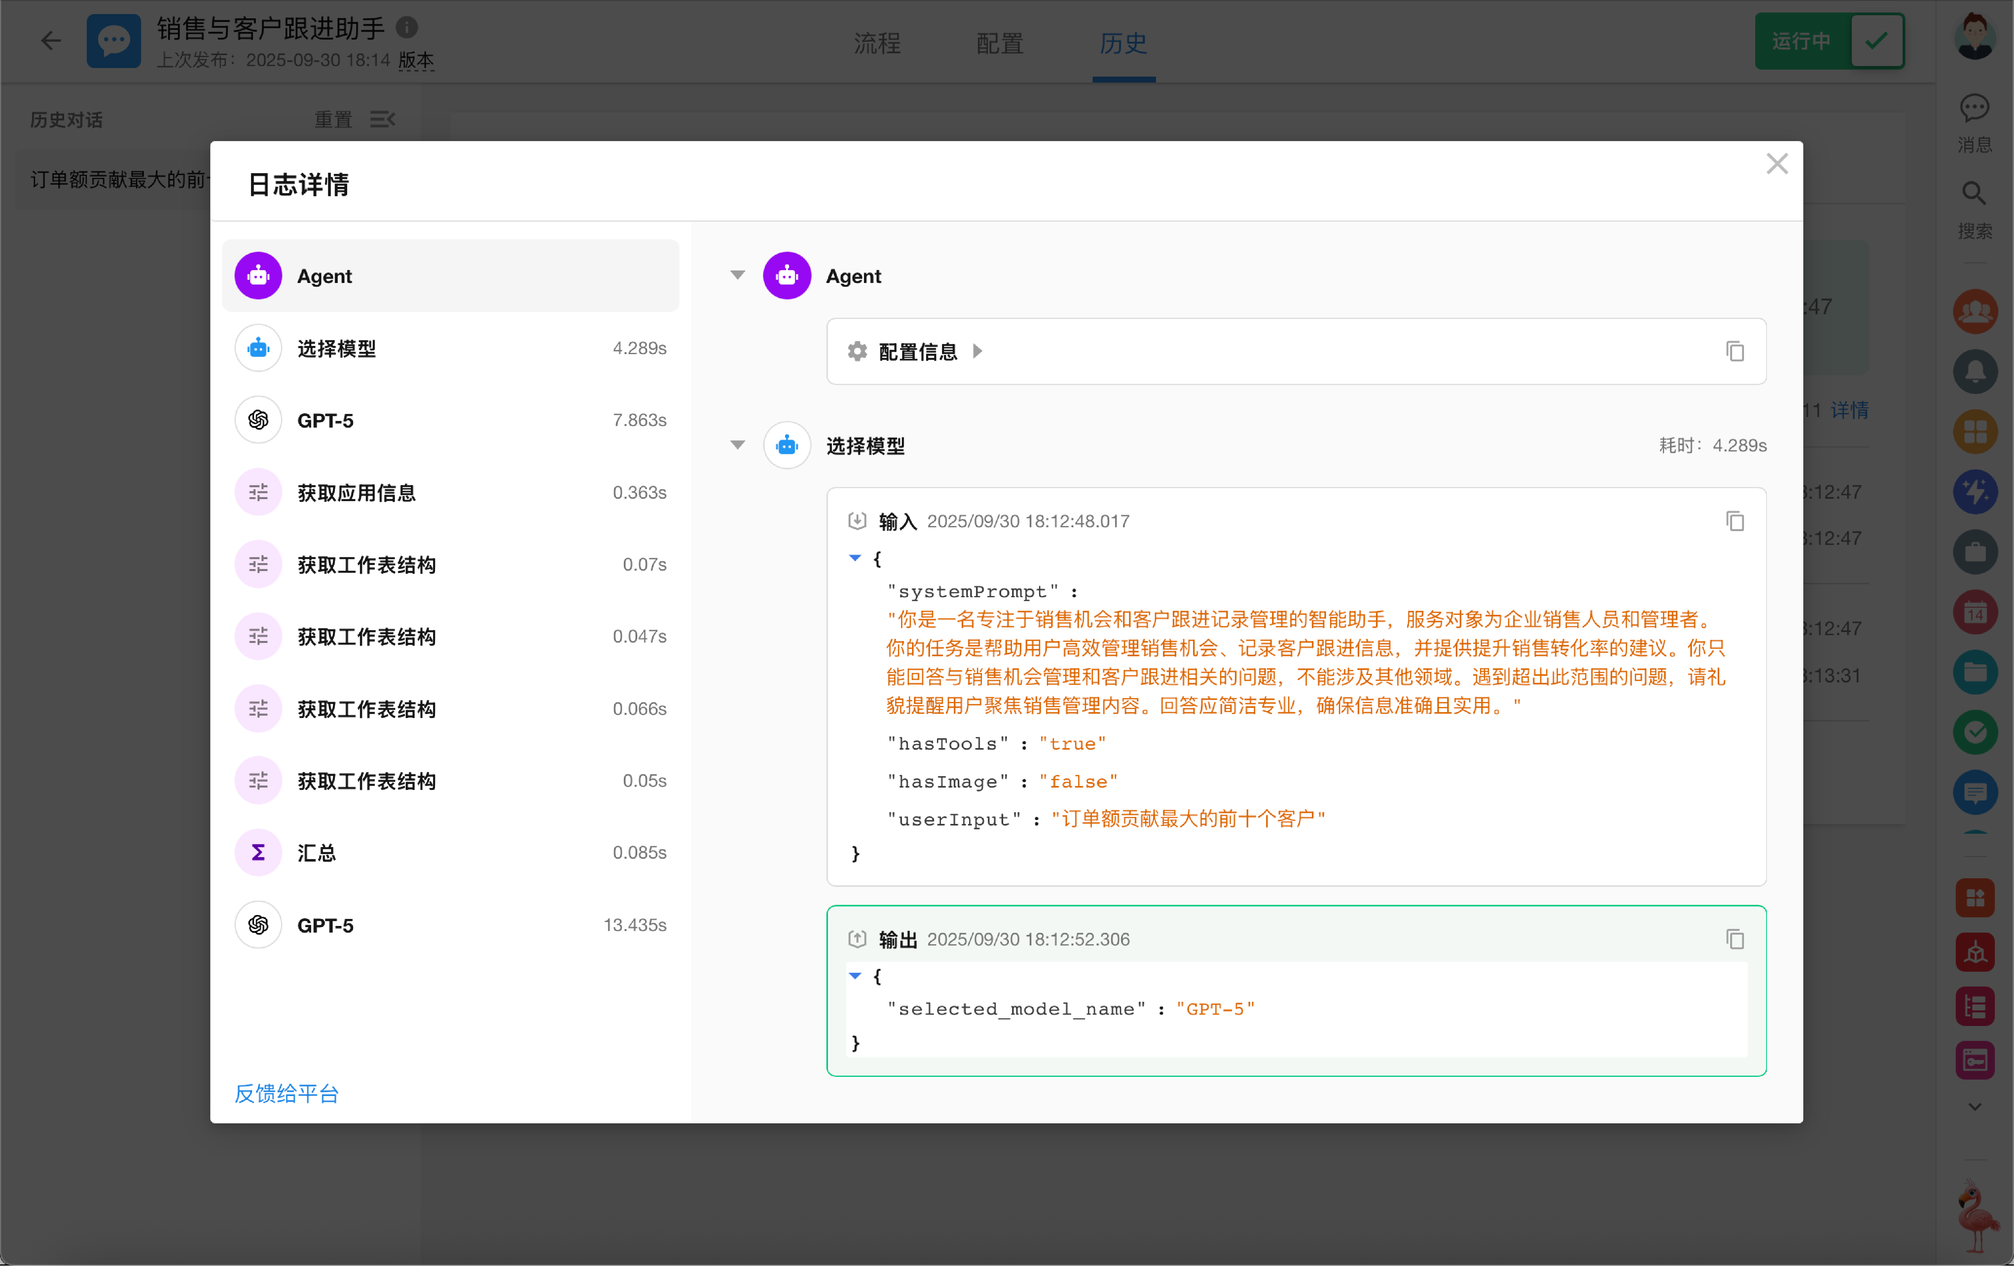Screen dimensions: 2014x1266
Task: Collapse the Agent section
Action: tap(737, 275)
